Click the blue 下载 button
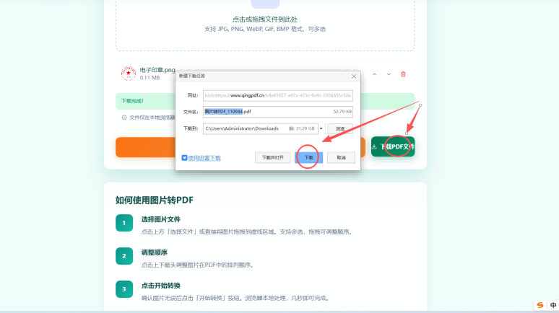Screen dimensions: 559x313 coord(308,157)
